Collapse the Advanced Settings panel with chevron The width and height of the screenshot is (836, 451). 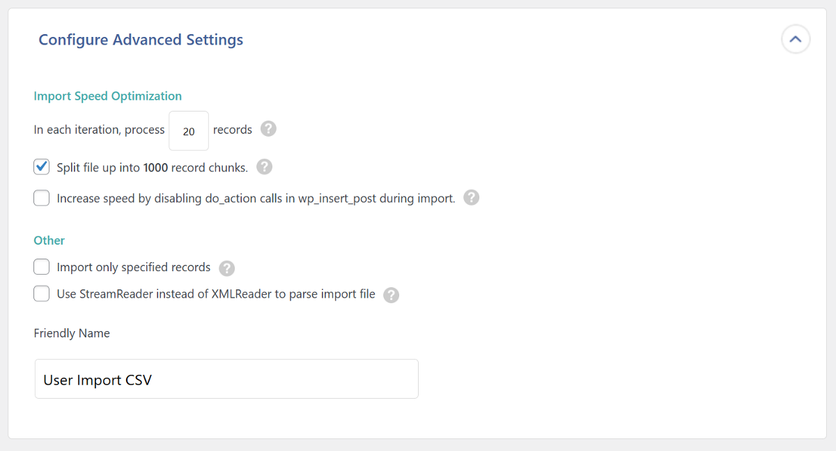point(796,40)
